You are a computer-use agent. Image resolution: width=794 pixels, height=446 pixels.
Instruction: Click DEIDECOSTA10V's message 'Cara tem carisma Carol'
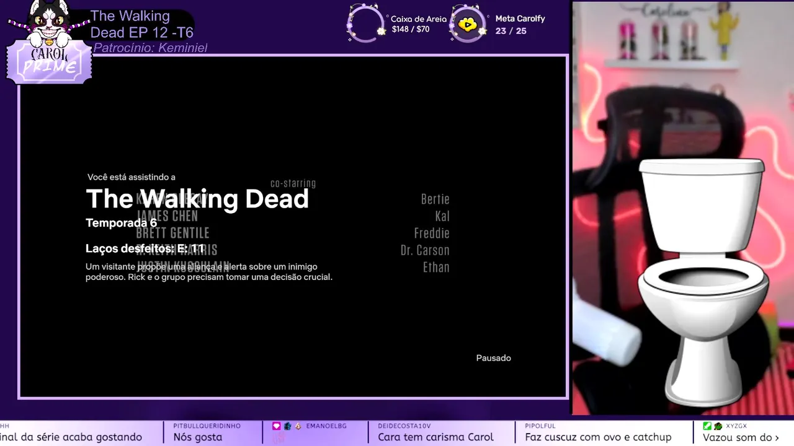tap(435, 437)
